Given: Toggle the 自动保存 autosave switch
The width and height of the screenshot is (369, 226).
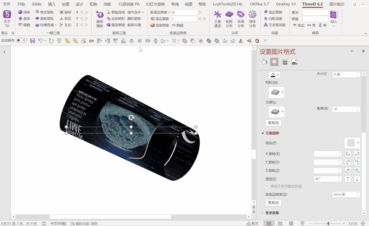Looking at the screenshot, I should (x=22, y=40).
